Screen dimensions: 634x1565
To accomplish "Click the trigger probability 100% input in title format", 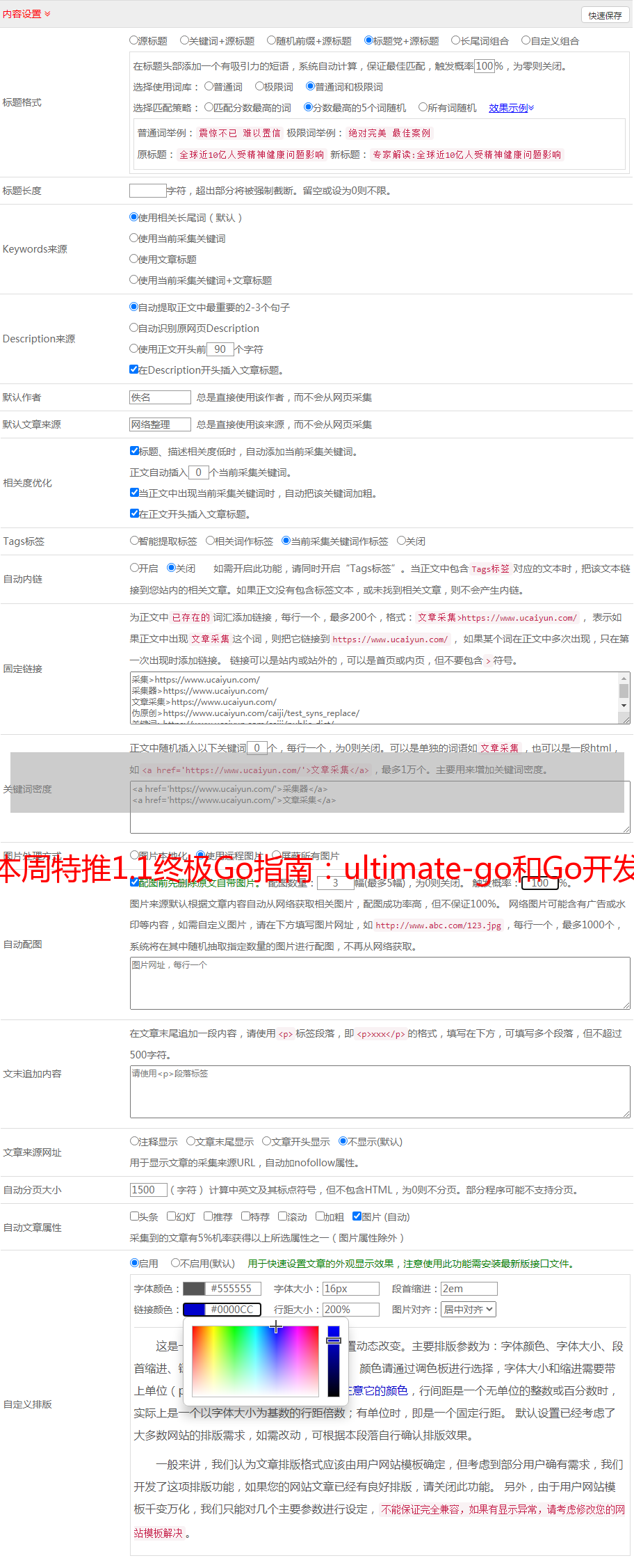I will [484, 66].
